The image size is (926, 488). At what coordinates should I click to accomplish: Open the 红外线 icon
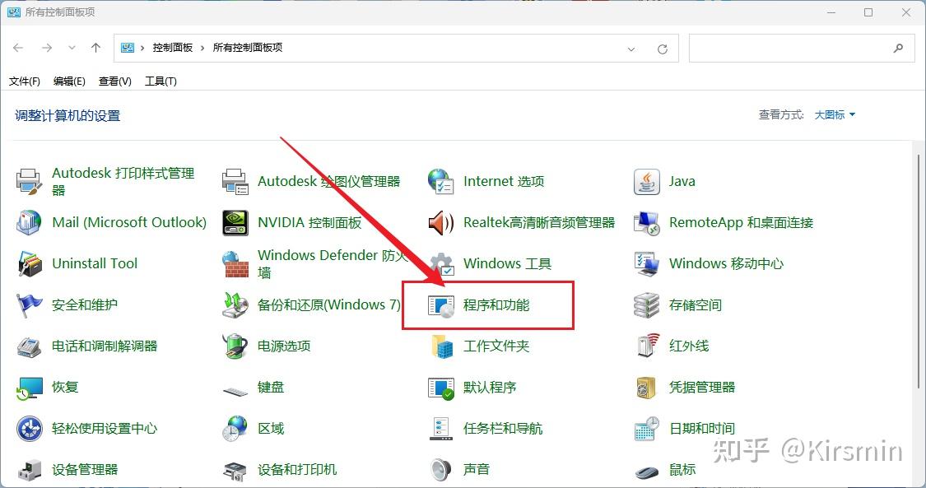click(647, 346)
